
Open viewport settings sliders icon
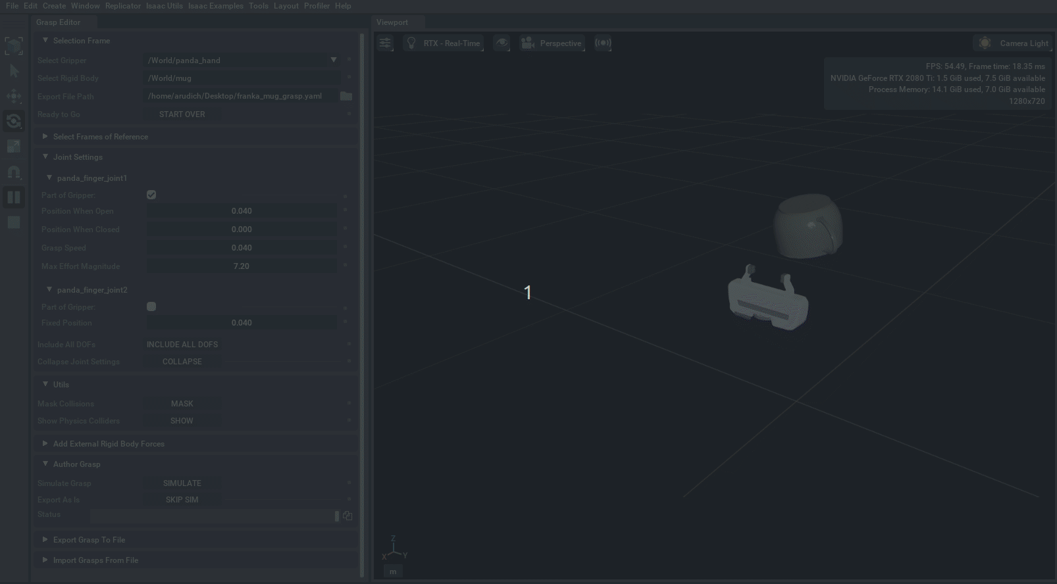point(386,43)
